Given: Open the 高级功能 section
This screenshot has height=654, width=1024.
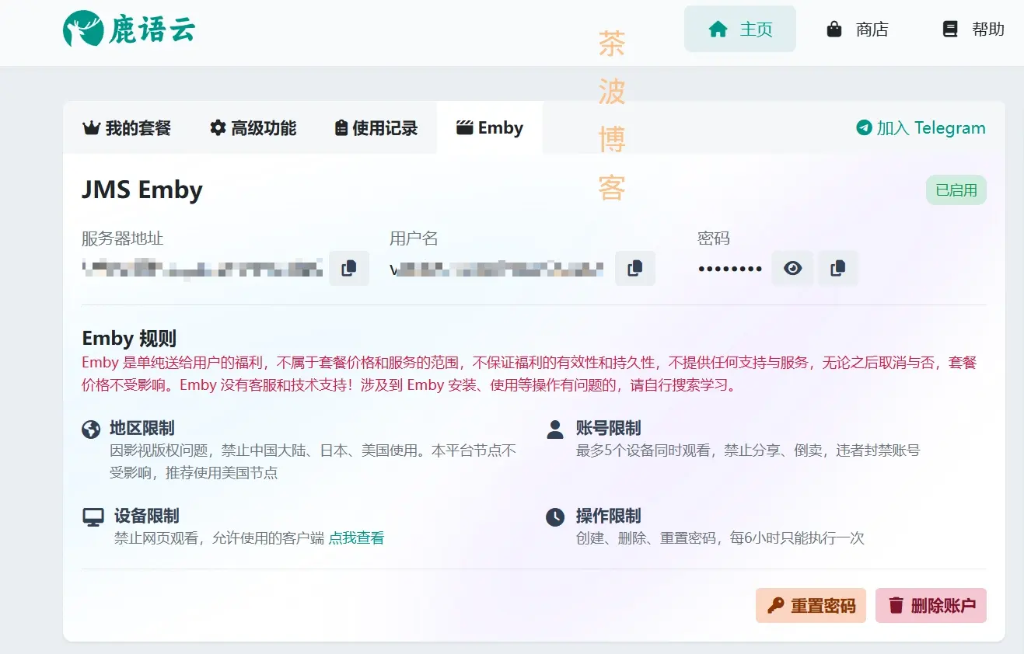Looking at the screenshot, I should click(252, 127).
